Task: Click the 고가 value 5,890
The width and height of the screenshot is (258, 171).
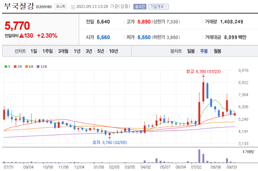Action: 144,22
